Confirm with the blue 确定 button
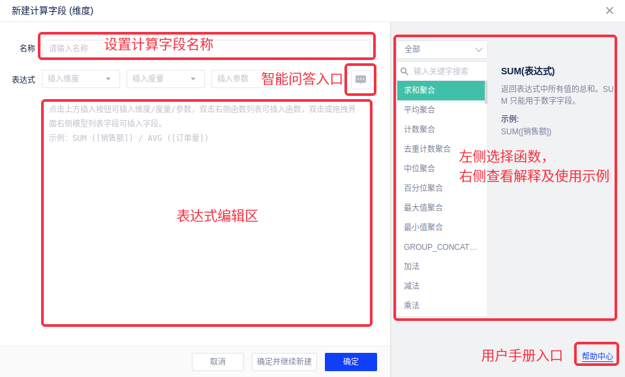This screenshot has height=377, width=625. (x=351, y=362)
